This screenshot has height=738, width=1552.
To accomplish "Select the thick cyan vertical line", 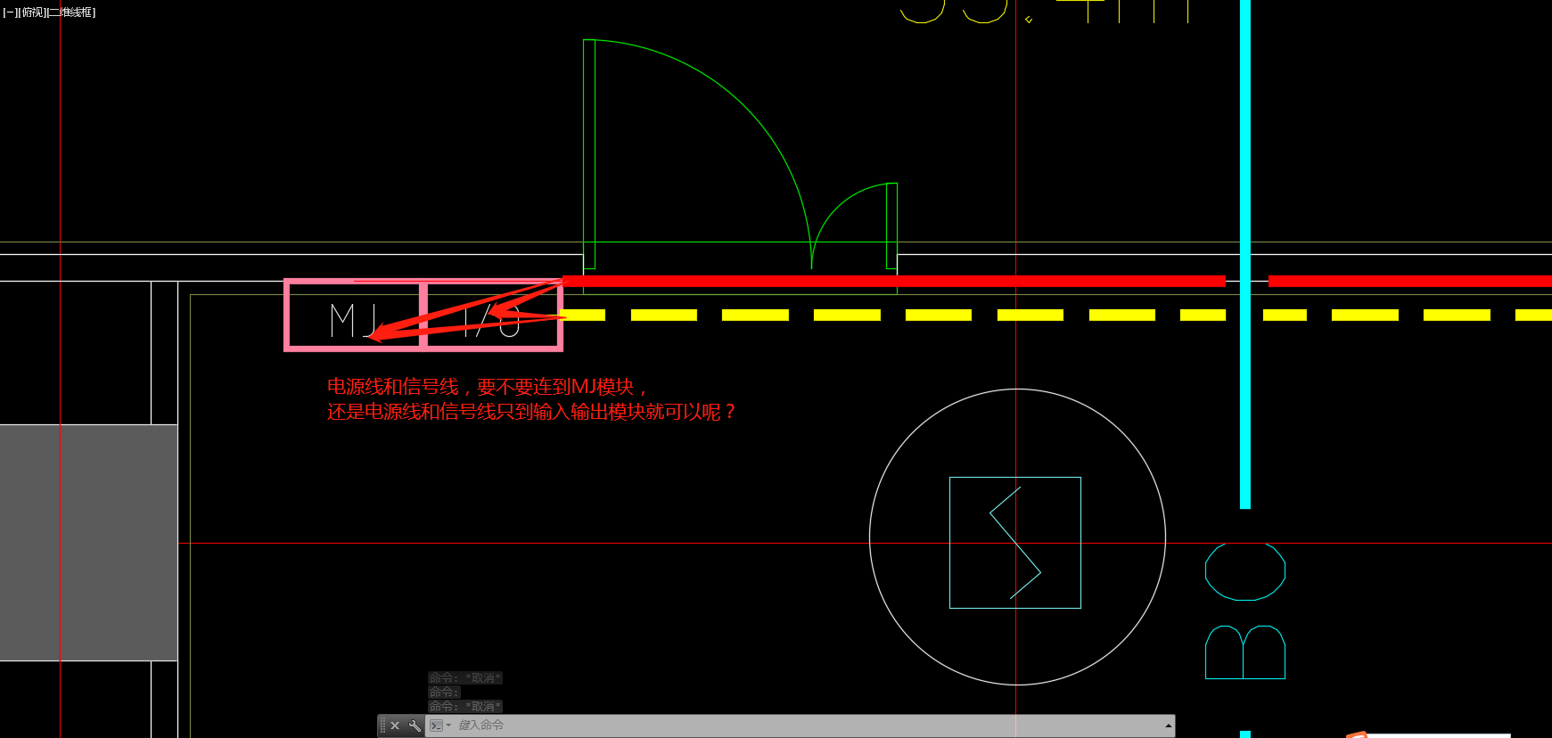I will coord(1245,254).
